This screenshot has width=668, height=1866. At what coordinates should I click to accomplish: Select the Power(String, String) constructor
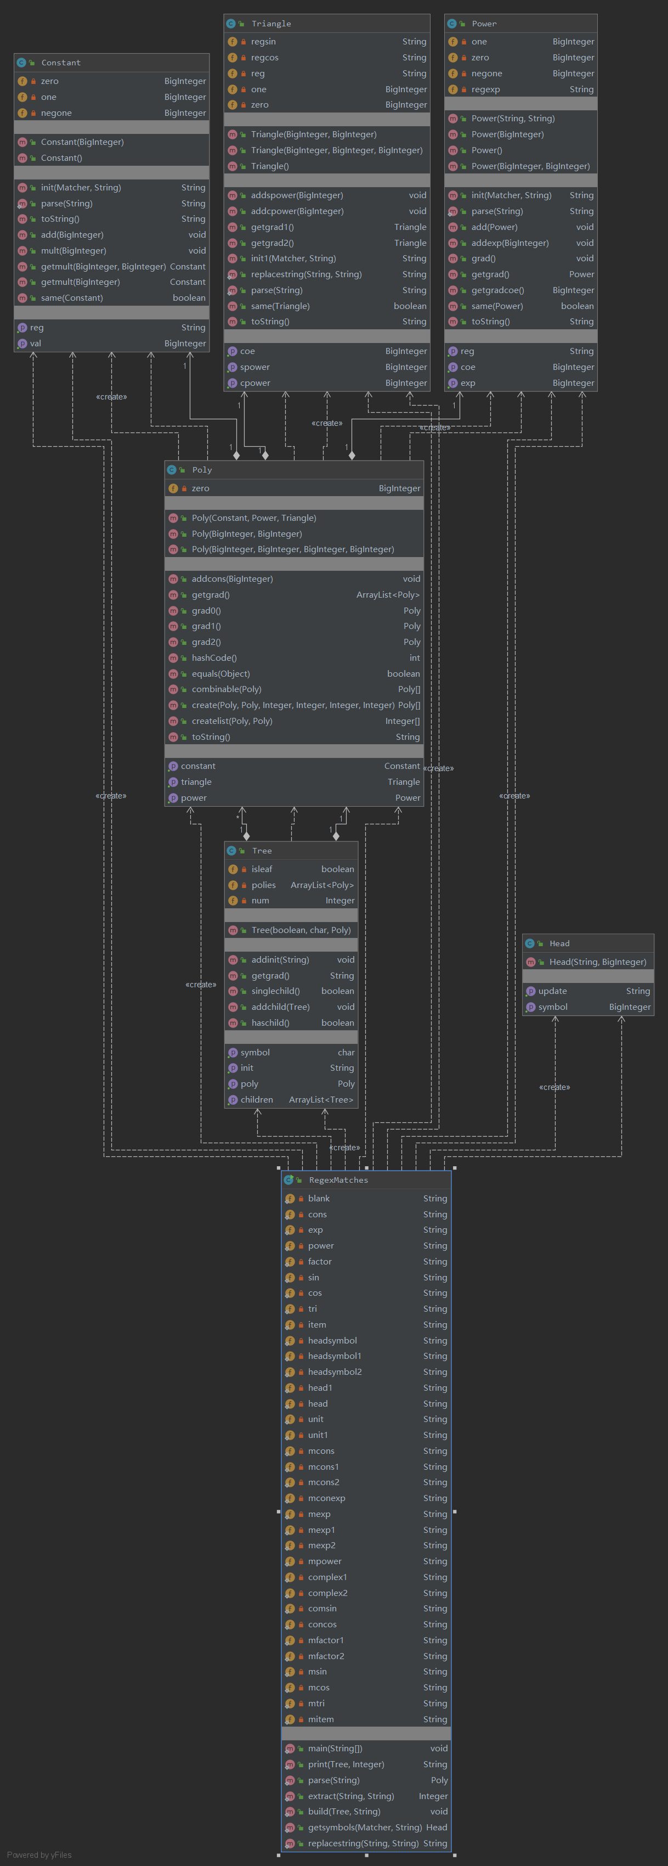521,119
